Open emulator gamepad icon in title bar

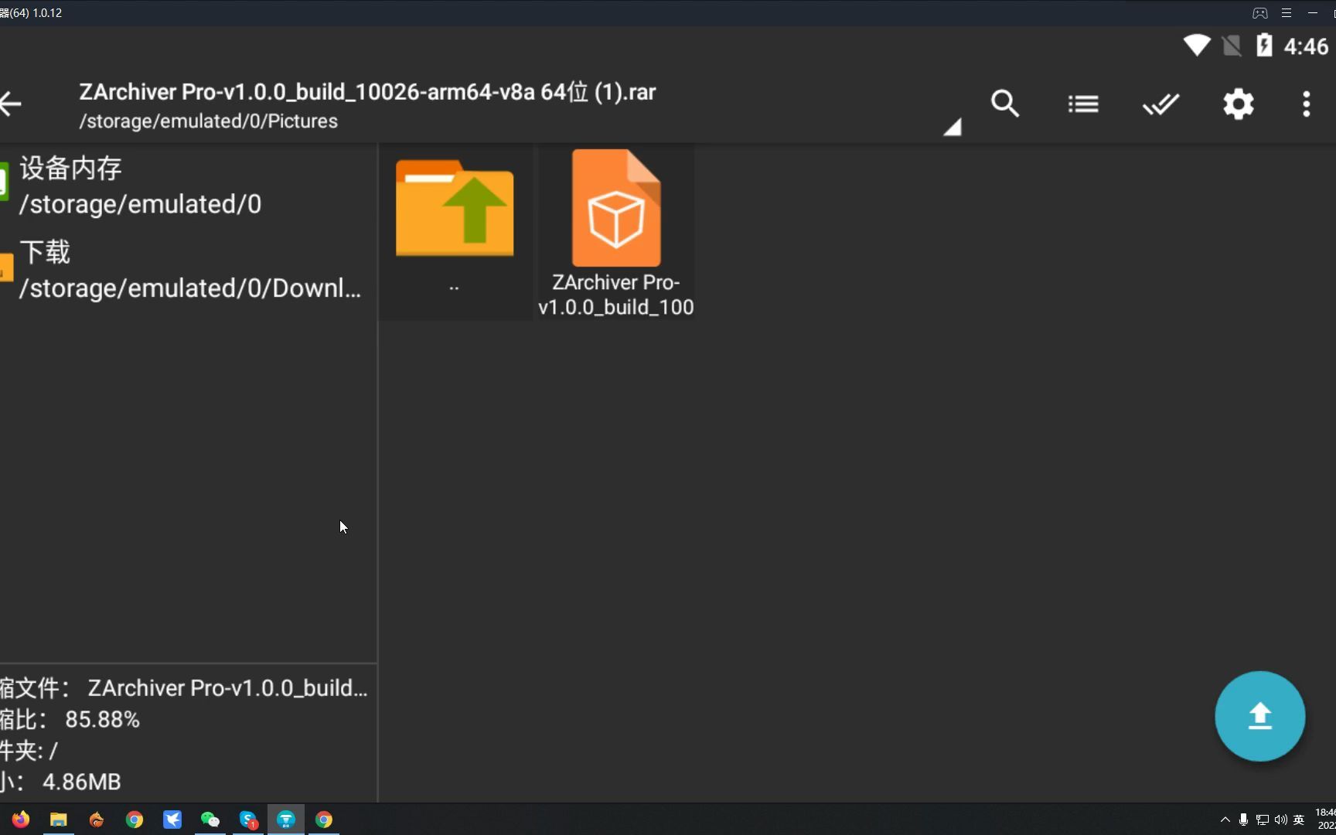pos(1260,13)
